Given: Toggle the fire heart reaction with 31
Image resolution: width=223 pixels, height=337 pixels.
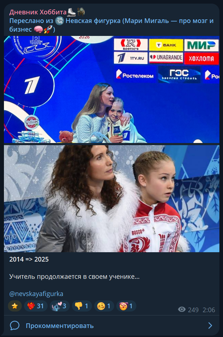Looking at the screenshot, I should 35,306.
